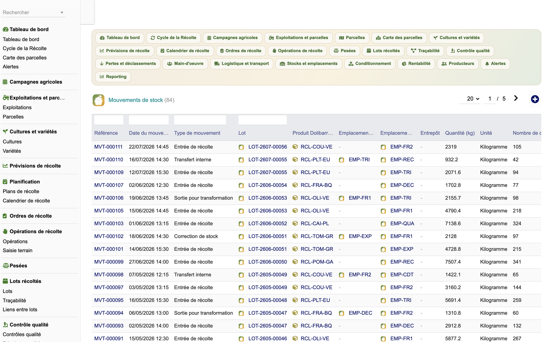Viewport: 553px width, 342px height.
Task: Click the lot icon beside LOT-2607-00056
Action: 241,147
